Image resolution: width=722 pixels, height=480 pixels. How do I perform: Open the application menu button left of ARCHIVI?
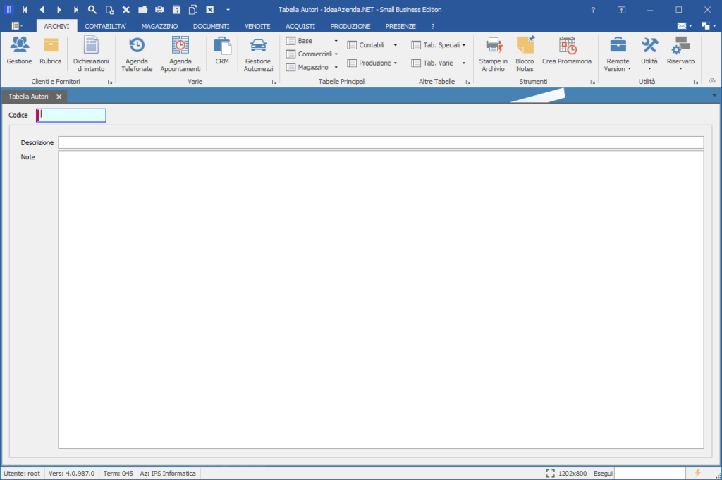(x=17, y=26)
